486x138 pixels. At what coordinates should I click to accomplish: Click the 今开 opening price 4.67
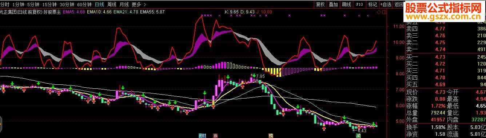coord(481,92)
